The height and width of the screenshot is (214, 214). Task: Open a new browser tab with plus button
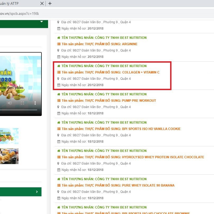pos(50,3)
